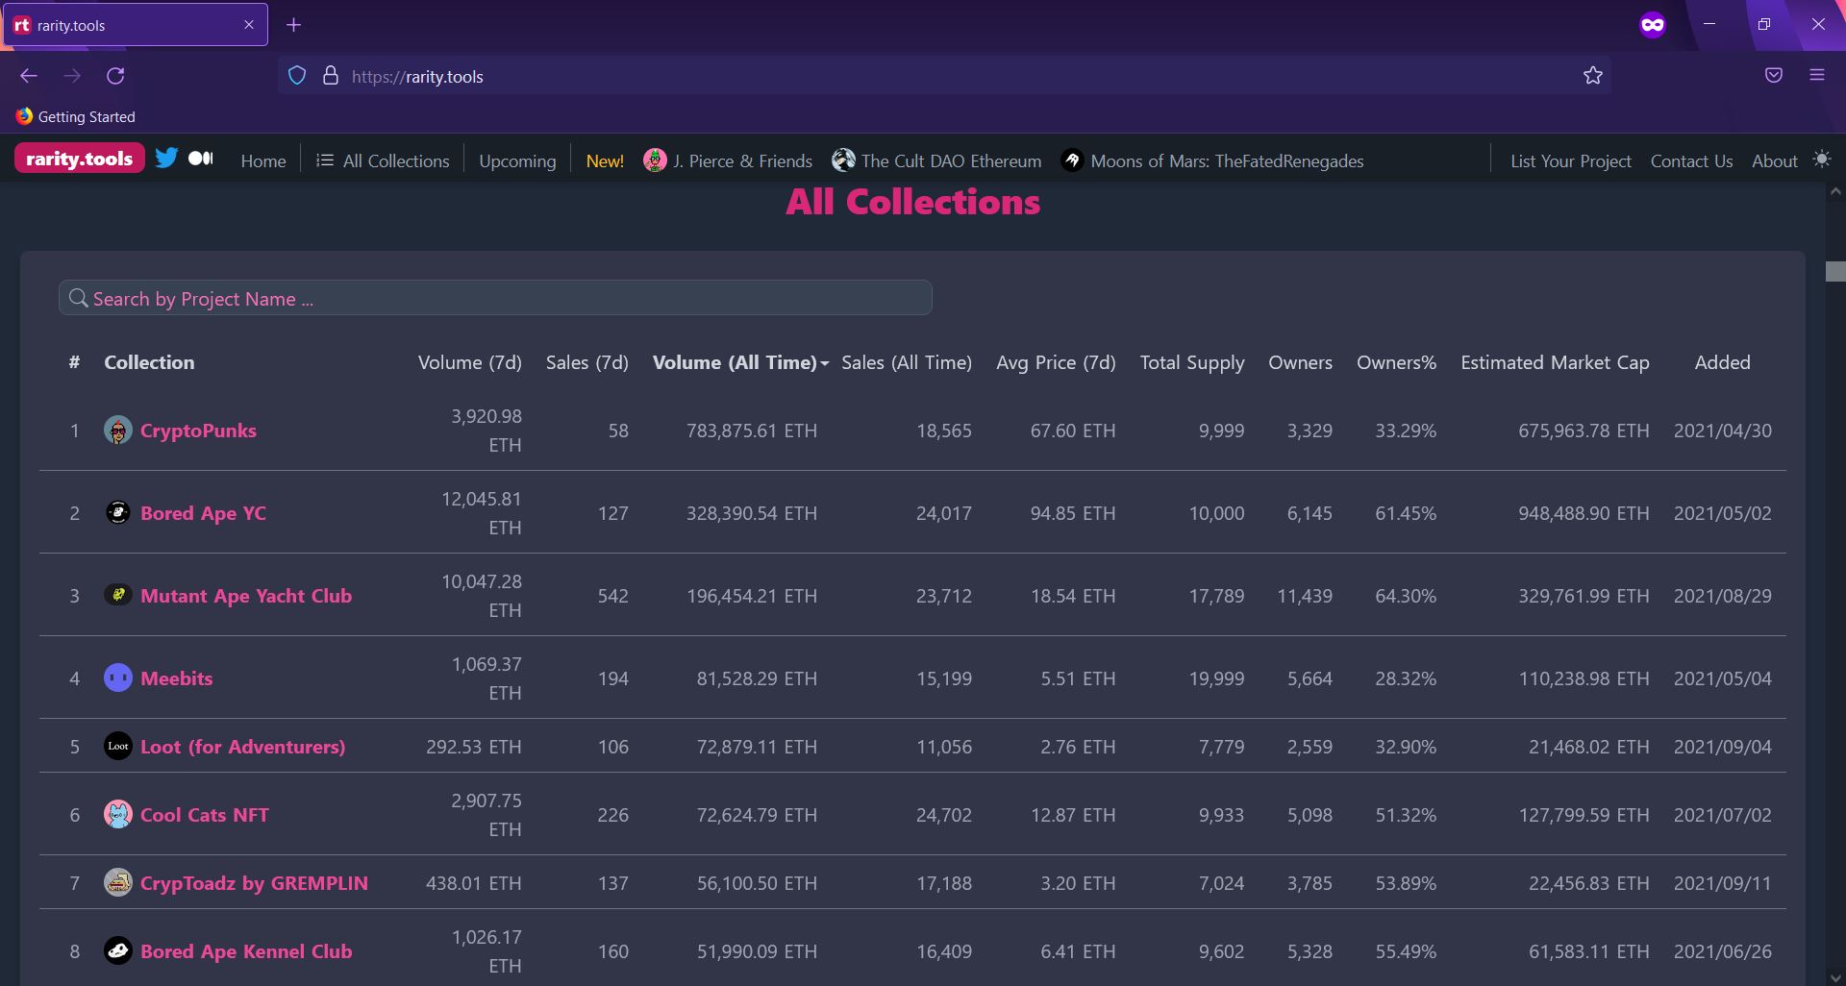Viewport: 1846px width, 986px height.
Task: Click the Meebits avatar icon
Action: (118, 678)
